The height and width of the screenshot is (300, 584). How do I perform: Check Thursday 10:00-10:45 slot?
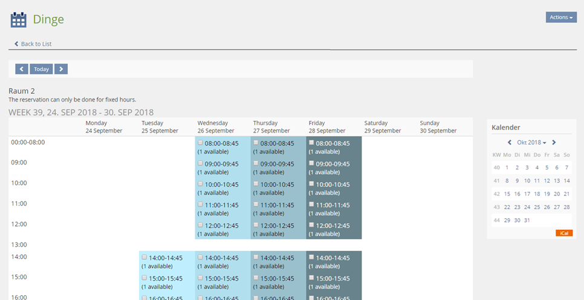pyautogui.click(x=256, y=184)
